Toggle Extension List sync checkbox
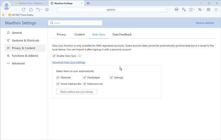 (x=84, y=84)
